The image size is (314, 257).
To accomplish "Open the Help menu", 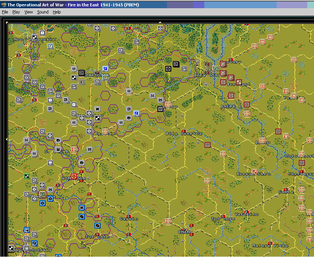I will click(x=57, y=12).
